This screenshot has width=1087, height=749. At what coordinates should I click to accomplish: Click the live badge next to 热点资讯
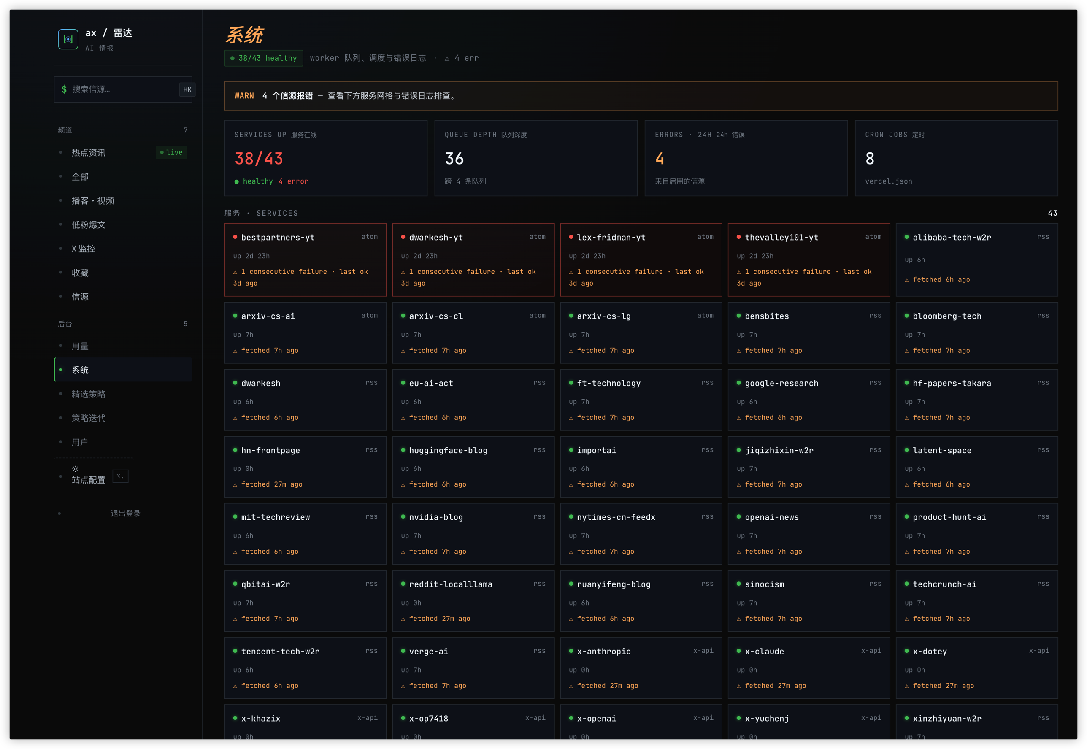click(x=171, y=152)
